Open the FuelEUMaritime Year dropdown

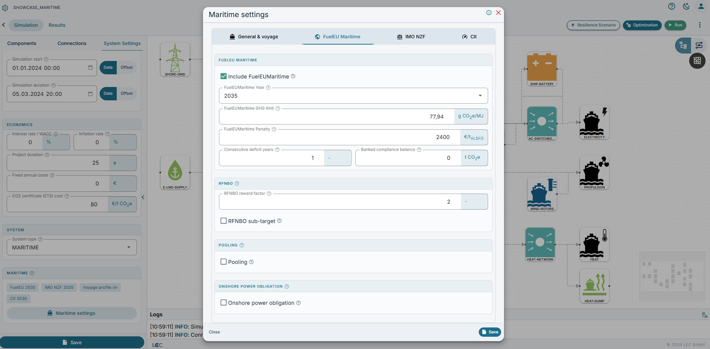[353, 96]
